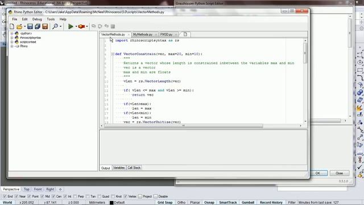This screenshot has width=364, height=205.
Task: Click the horizontal scrollbar of the code editor
Action: tap(184, 126)
